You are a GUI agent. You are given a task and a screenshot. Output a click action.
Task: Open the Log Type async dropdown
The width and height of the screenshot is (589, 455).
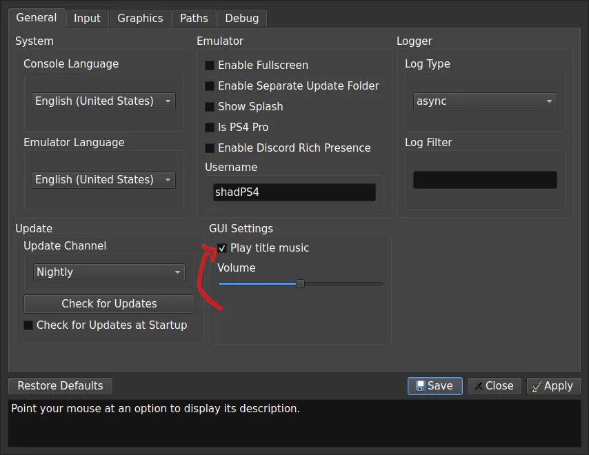point(485,101)
